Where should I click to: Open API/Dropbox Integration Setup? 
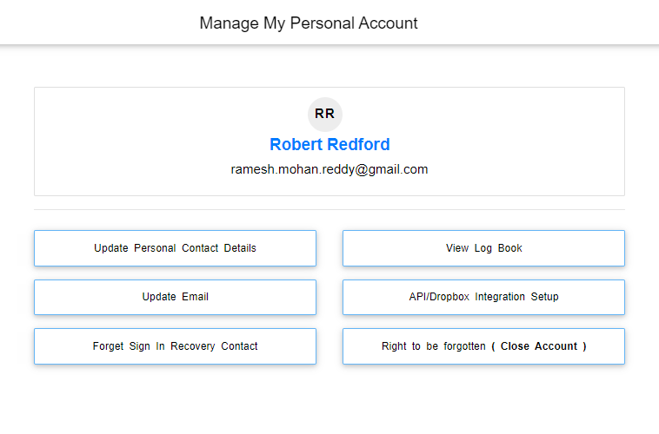tap(483, 297)
